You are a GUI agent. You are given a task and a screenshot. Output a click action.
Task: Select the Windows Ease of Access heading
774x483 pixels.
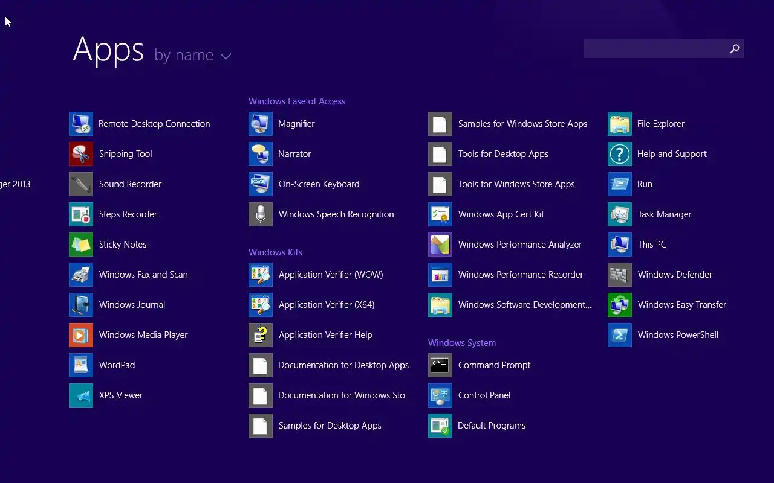297,101
